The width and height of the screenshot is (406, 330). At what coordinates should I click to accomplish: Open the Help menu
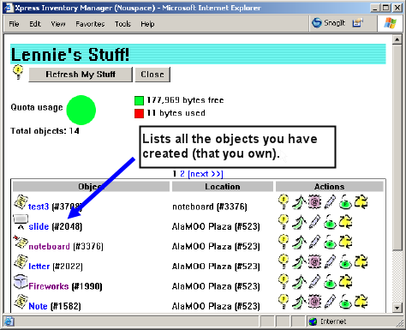[x=147, y=24]
